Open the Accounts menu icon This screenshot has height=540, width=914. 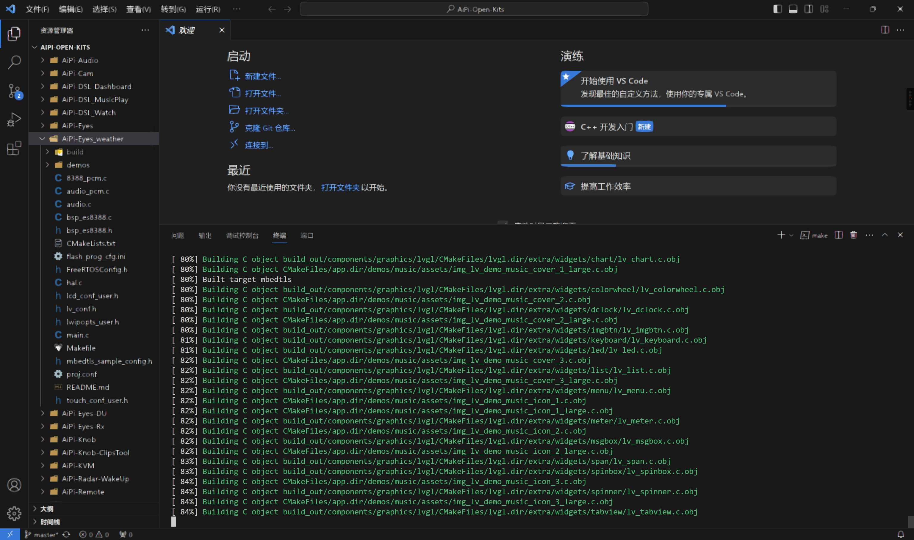(14, 485)
